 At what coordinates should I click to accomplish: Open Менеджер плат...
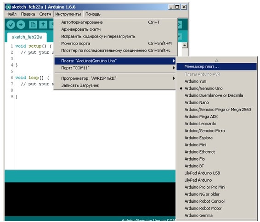[216, 67]
